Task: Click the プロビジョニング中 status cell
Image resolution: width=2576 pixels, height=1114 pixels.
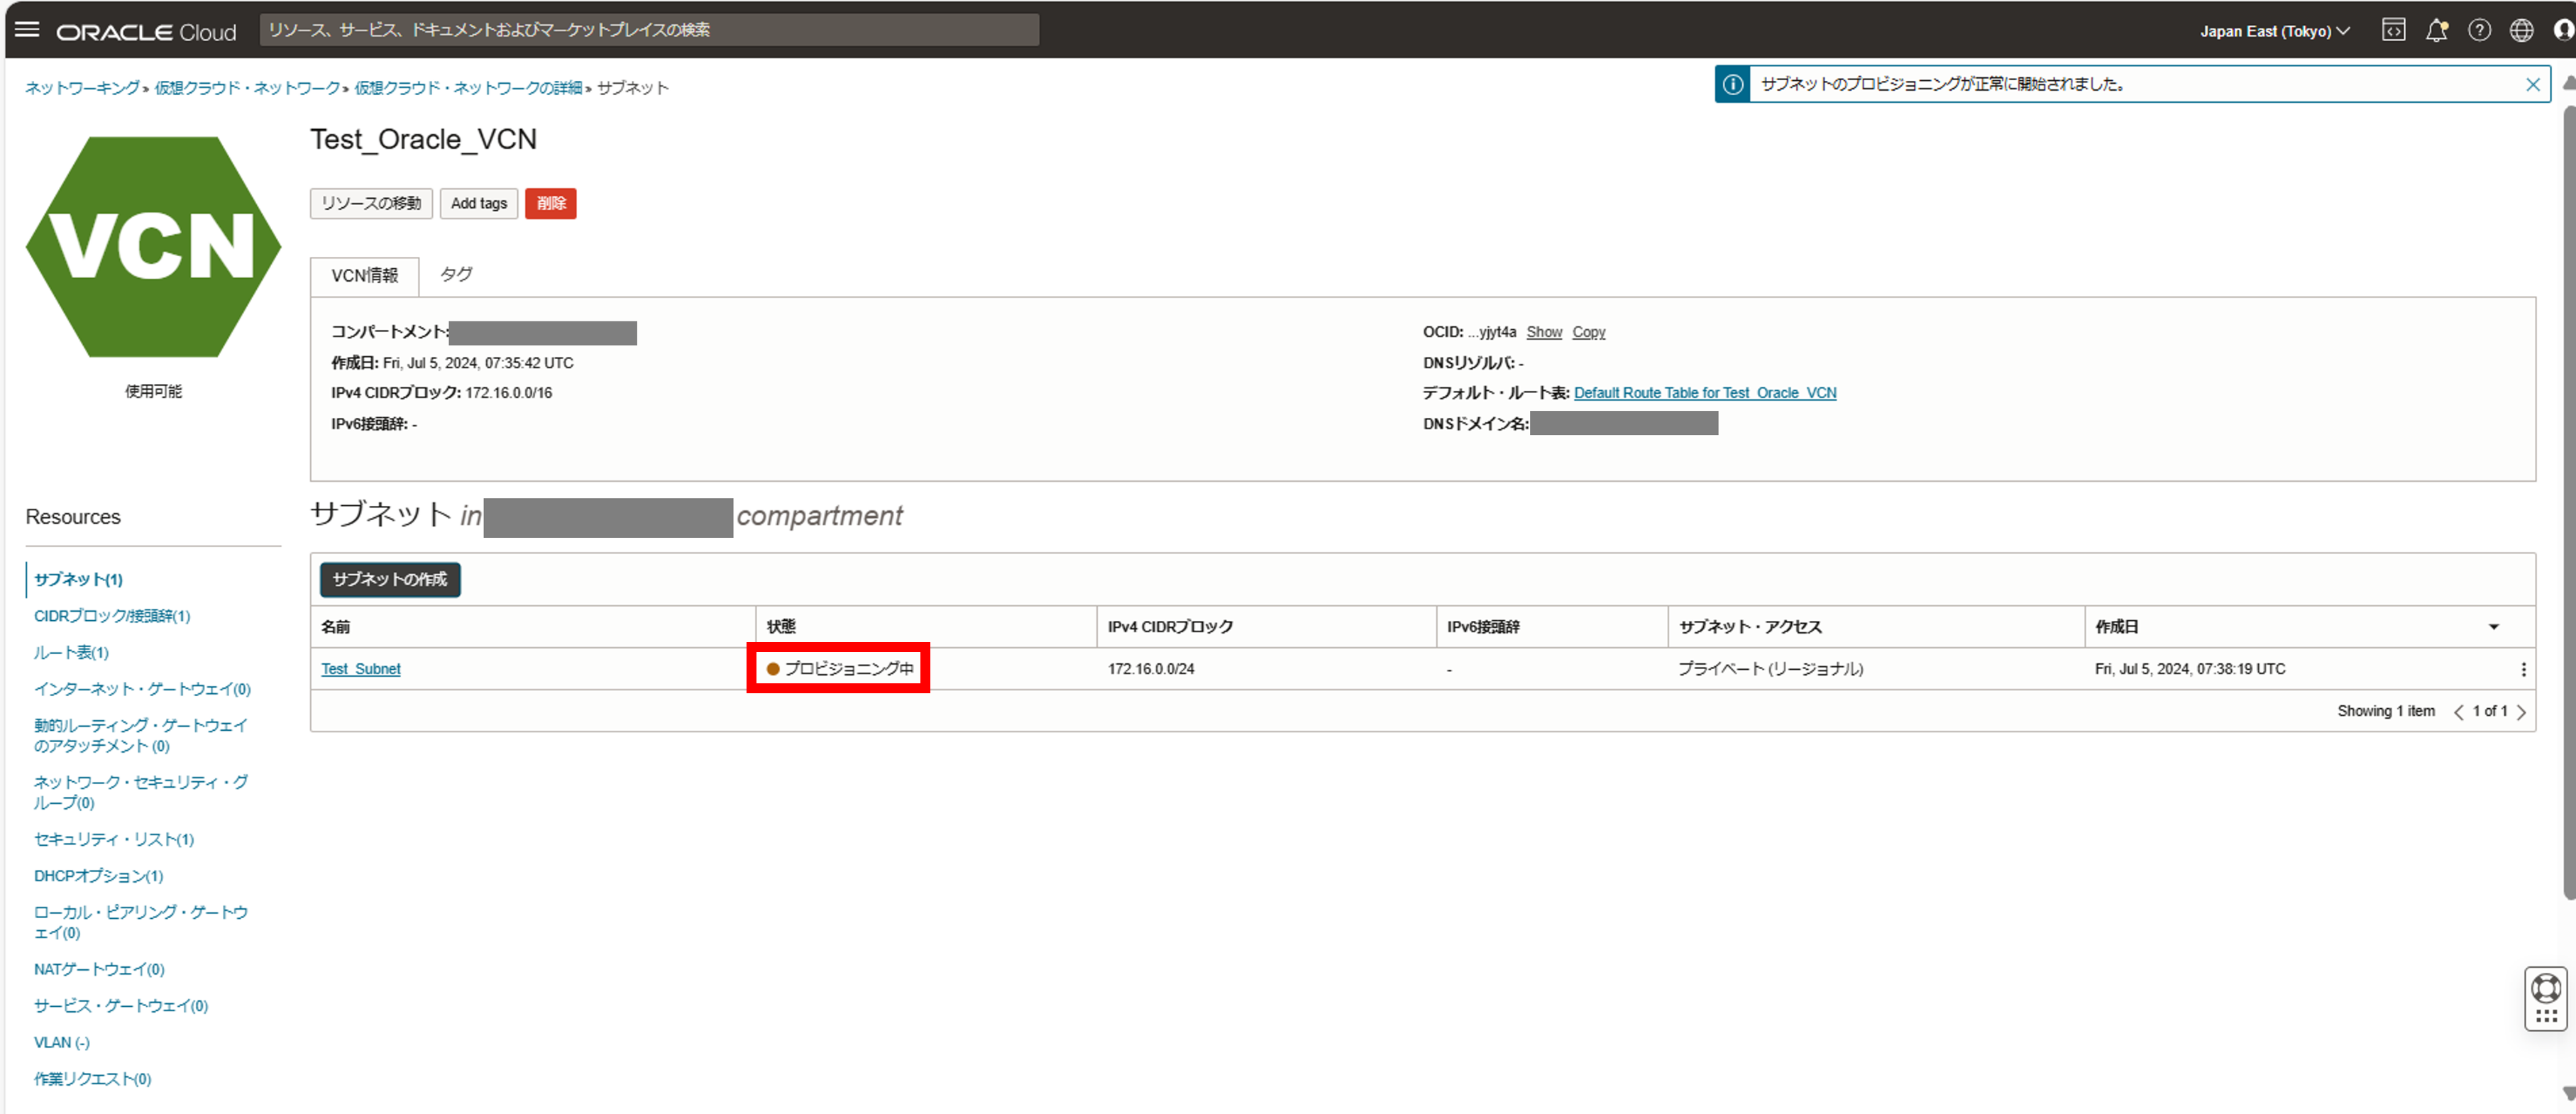Action: click(x=840, y=669)
